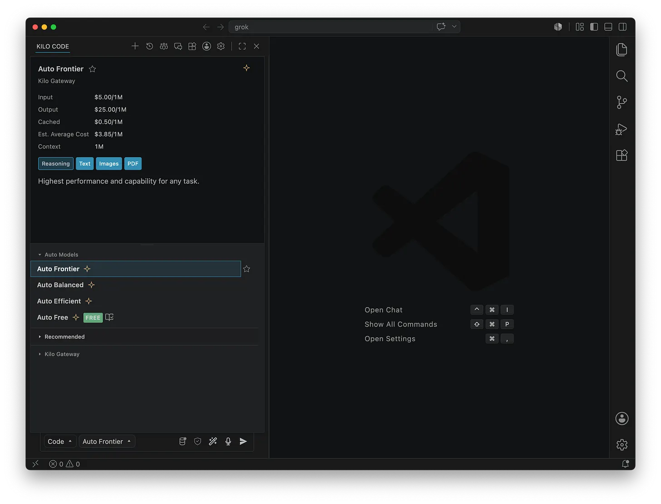The image size is (661, 504).
Task: Open Customize Layout in the title bar
Action: [580, 27]
